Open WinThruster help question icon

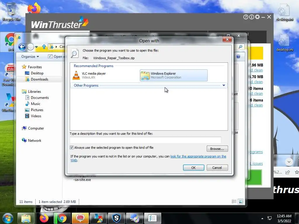pos(246,17)
